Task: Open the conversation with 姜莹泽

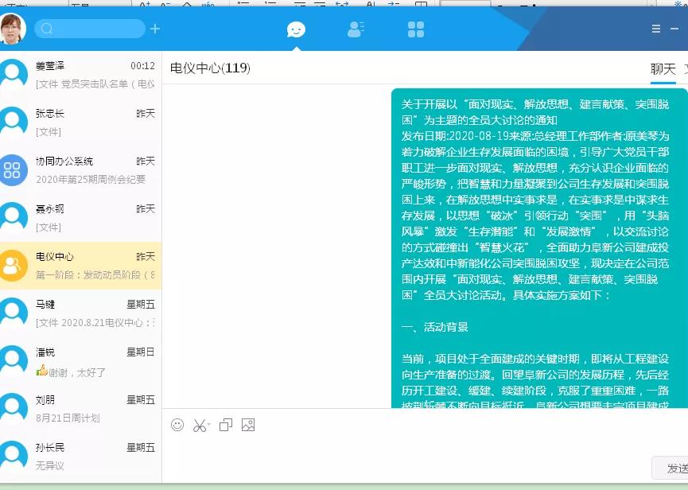Action: pyautogui.click(x=80, y=76)
